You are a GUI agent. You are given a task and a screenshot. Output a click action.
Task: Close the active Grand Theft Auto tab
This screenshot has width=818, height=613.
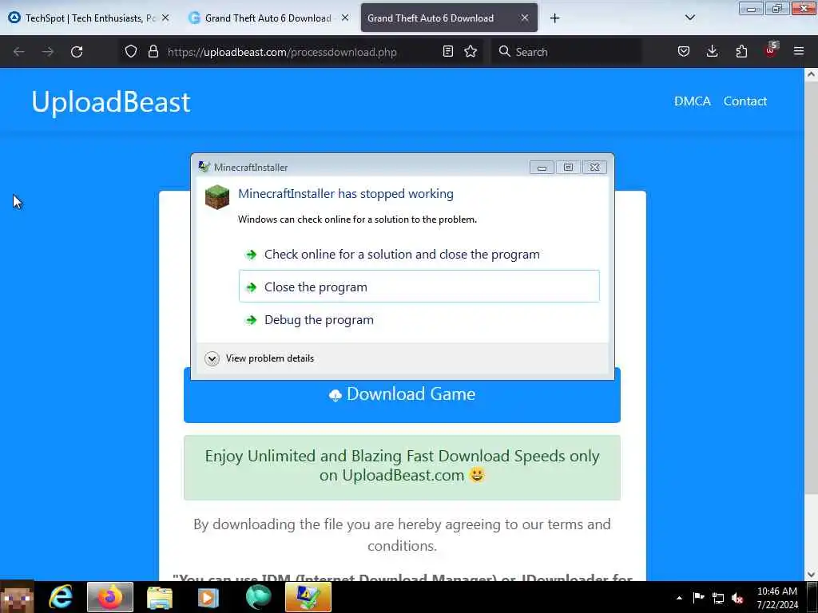pos(525,18)
